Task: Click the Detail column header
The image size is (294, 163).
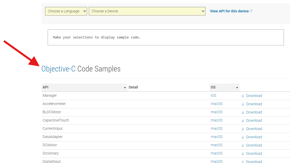Action: click(133, 87)
